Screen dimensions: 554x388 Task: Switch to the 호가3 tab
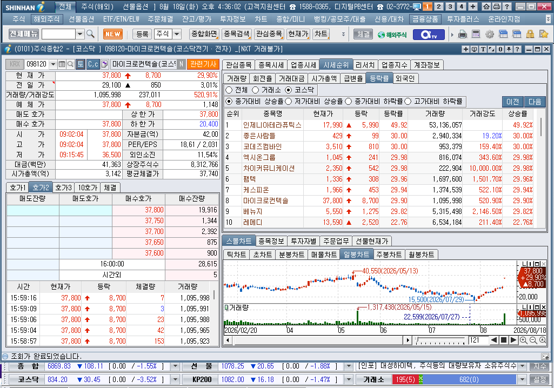click(64, 188)
